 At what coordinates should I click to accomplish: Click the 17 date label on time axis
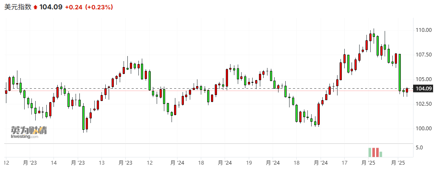(345, 163)
